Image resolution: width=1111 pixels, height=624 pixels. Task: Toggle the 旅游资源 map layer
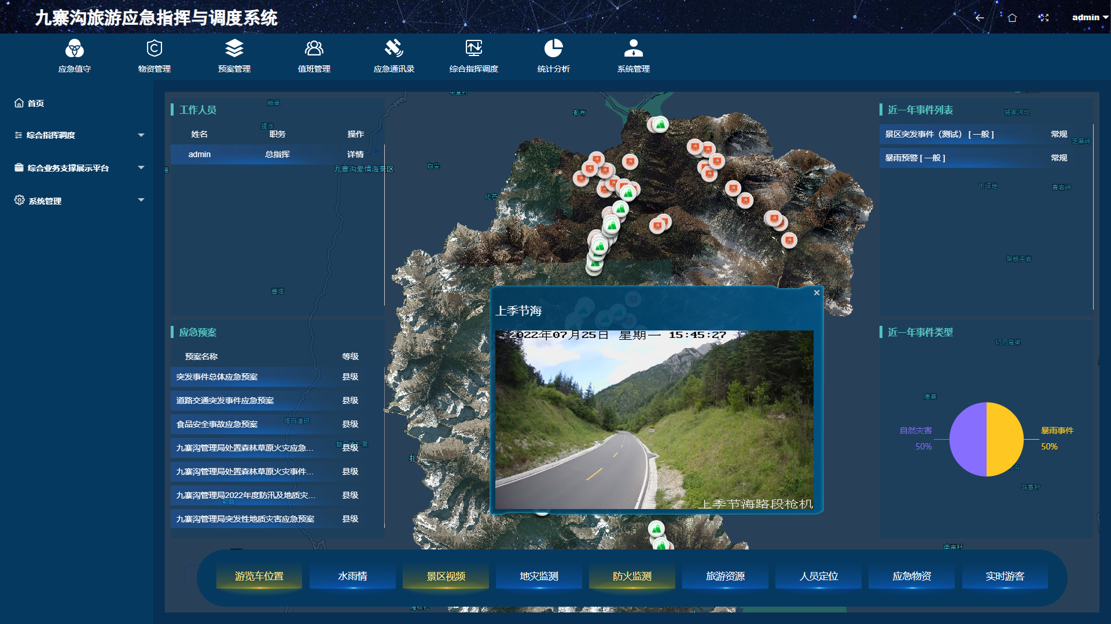click(x=725, y=577)
